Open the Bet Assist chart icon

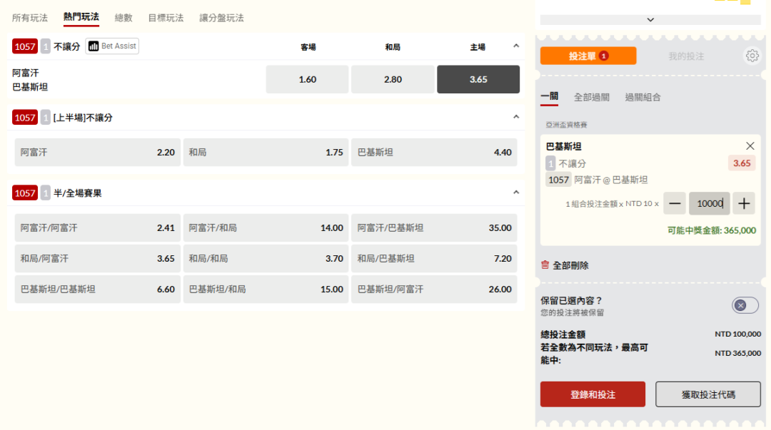94,46
